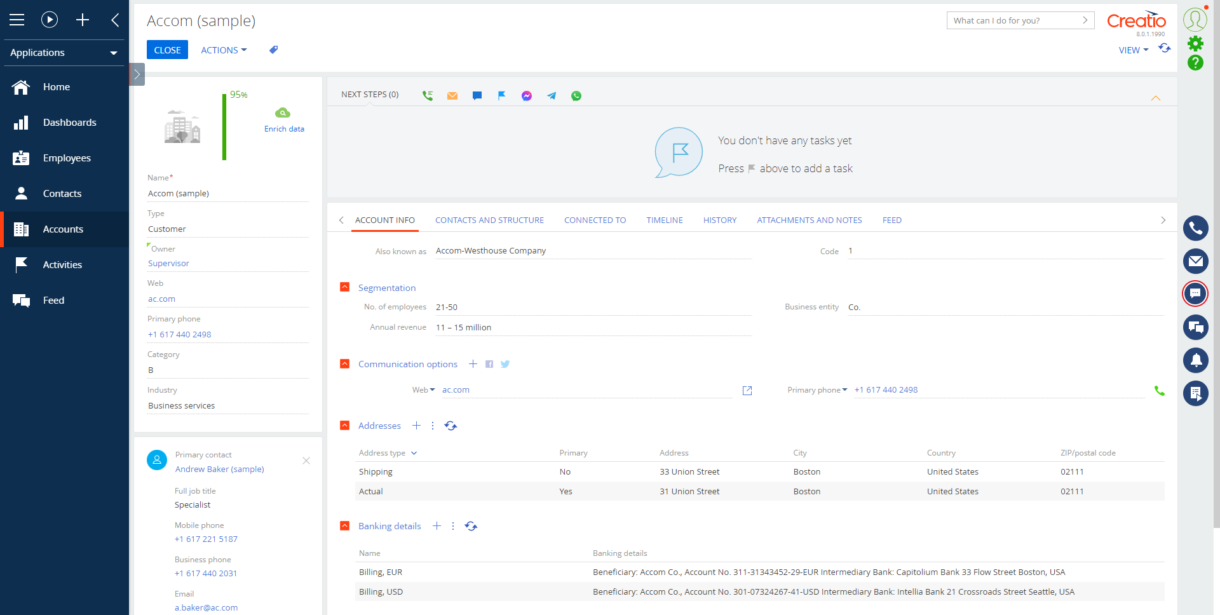Viewport: 1220px width, 615px height.
Task: Start a WhatsApp message from Next Steps
Action: pyautogui.click(x=576, y=95)
